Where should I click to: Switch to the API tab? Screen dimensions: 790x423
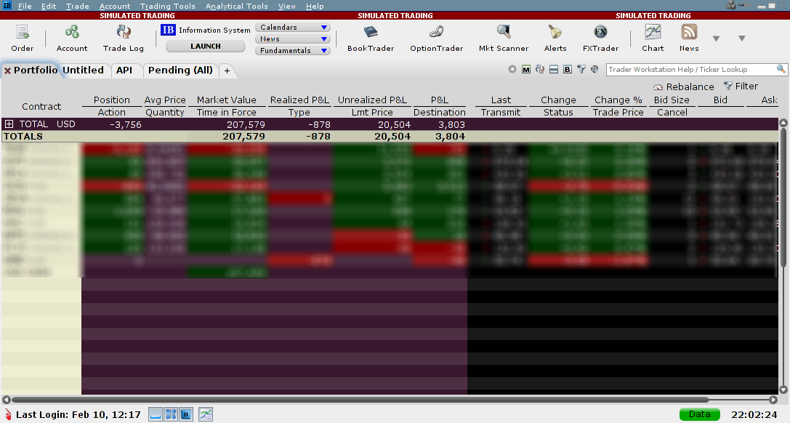click(124, 70)
